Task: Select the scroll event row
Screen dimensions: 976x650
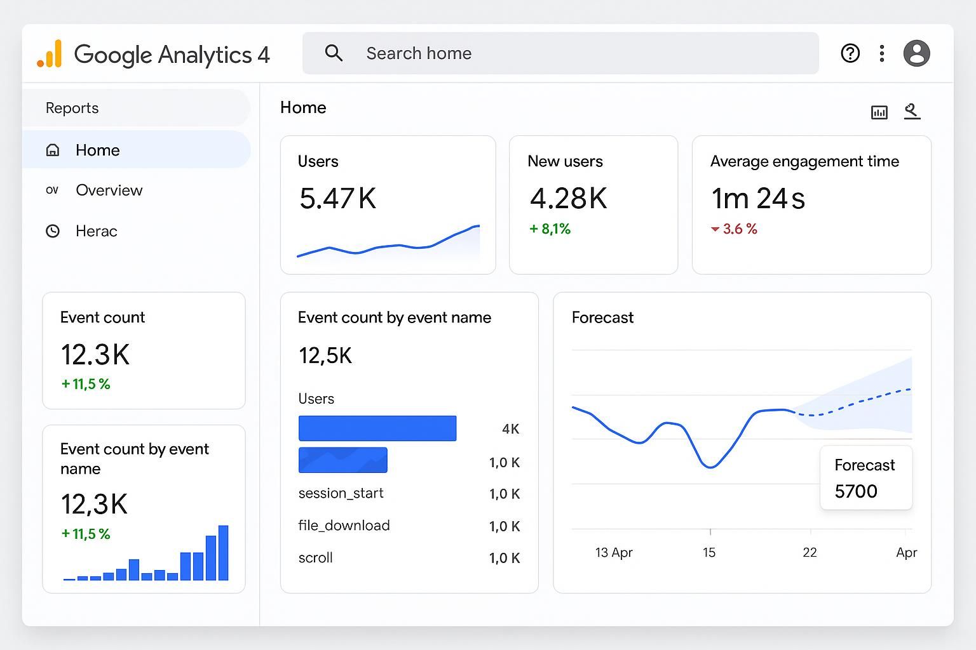Action: tap(409, 558)
